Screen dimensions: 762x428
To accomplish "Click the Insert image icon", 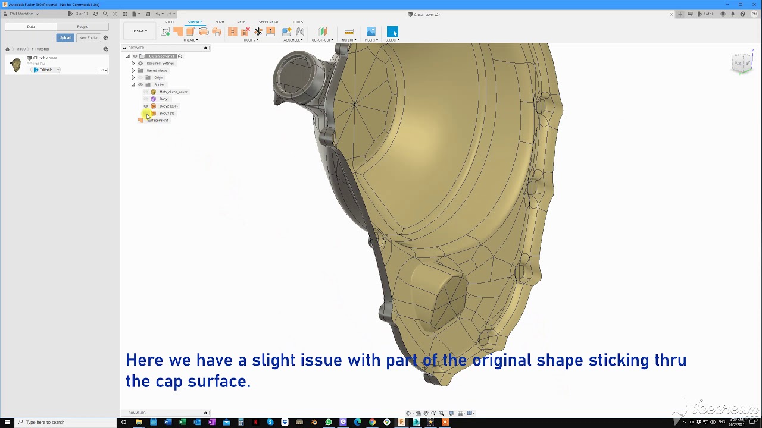I will click(371, 32).
